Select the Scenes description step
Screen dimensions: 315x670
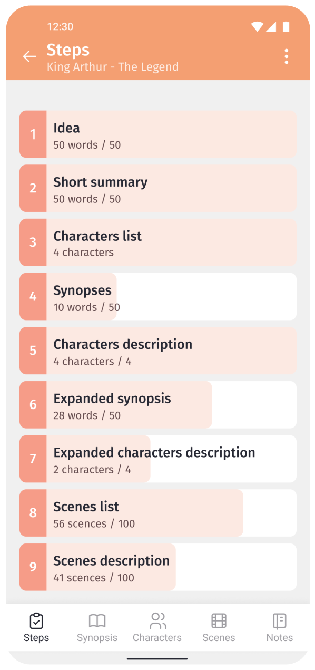(158, 567)
